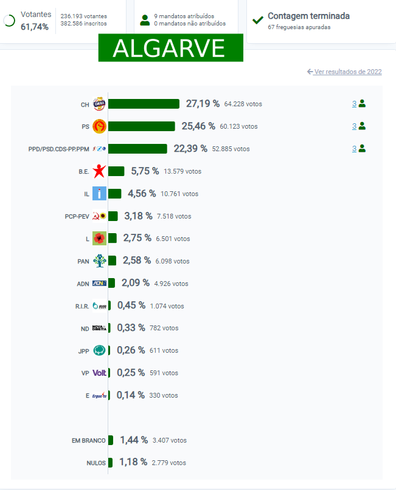Click the R.I.R. party logo
This screenshot has height=490, width=396.
(99, 306)
